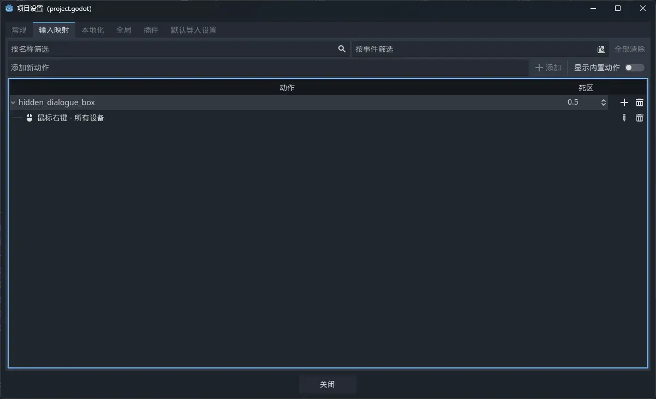The image size is (656, 399).
Task: Click the 添加 button
Action: pos(548,68)
